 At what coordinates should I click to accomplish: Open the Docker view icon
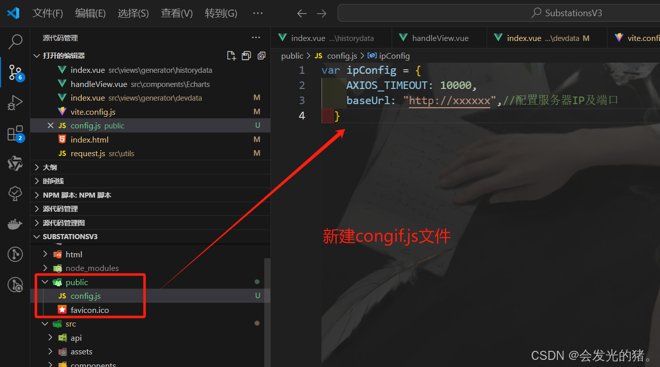point(15,224)
